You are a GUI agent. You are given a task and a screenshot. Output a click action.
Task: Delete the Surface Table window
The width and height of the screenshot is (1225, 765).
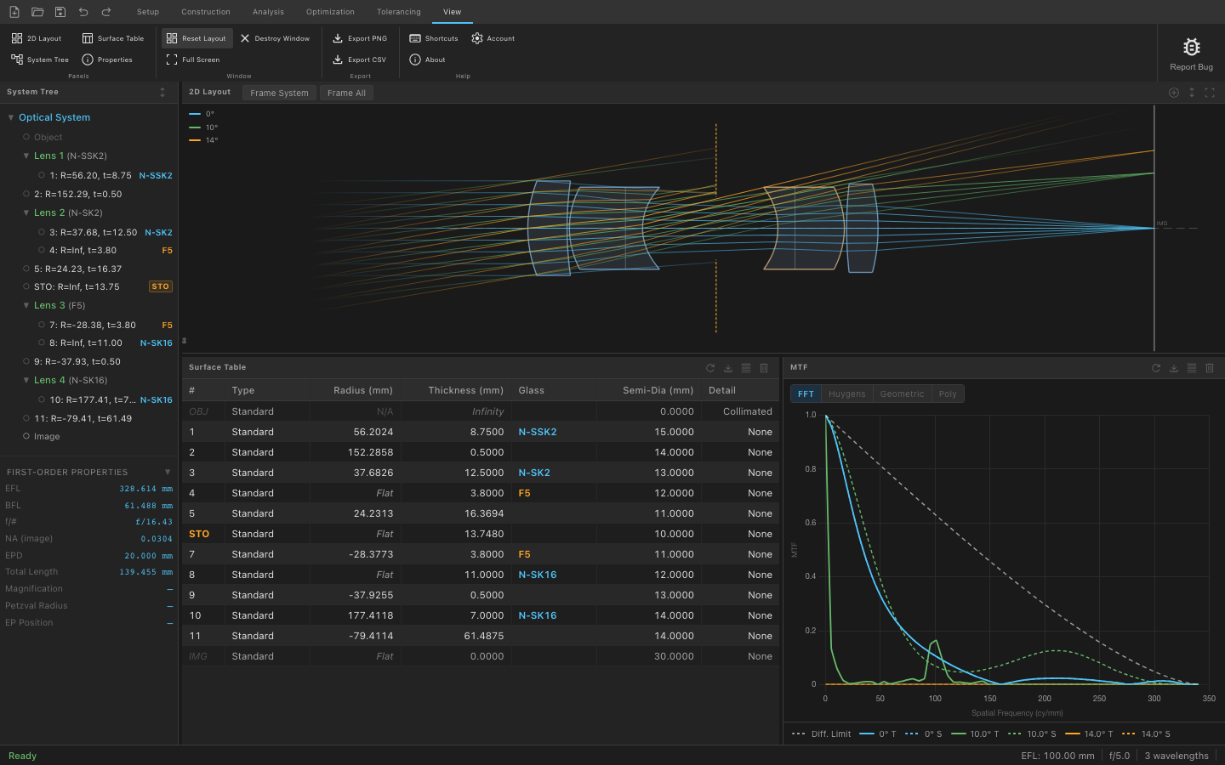[x=764, y=368]
